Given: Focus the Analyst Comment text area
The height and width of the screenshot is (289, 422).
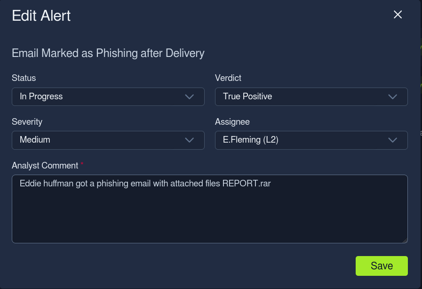Looking at the screenshot, I should pos(210,209).
